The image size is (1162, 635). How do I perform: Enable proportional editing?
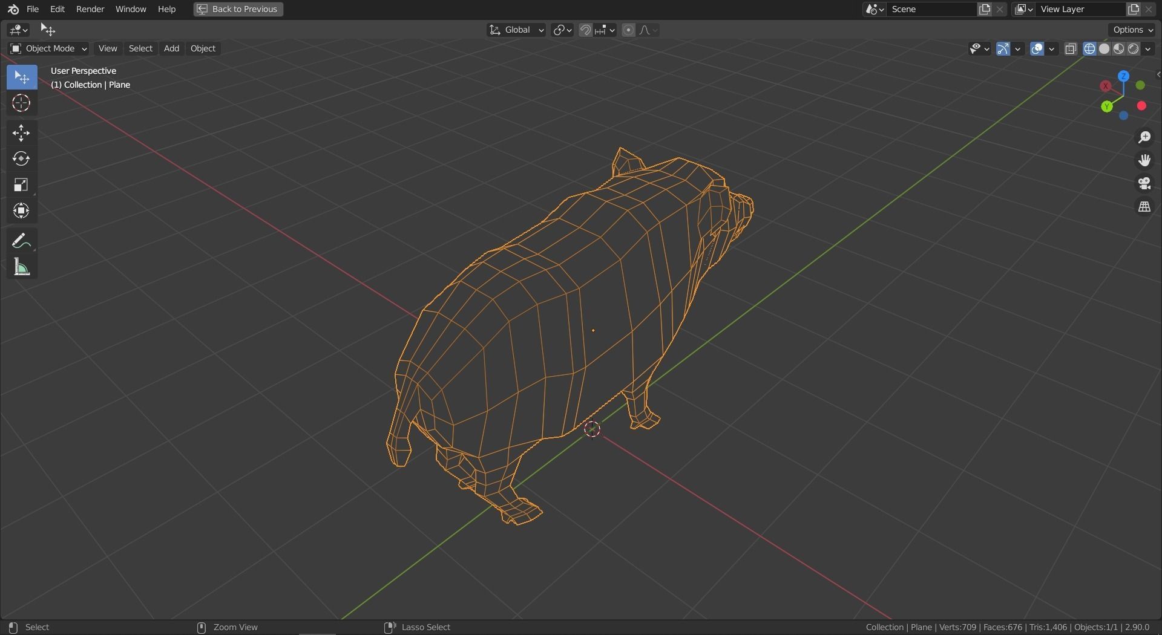click(629, 30)
